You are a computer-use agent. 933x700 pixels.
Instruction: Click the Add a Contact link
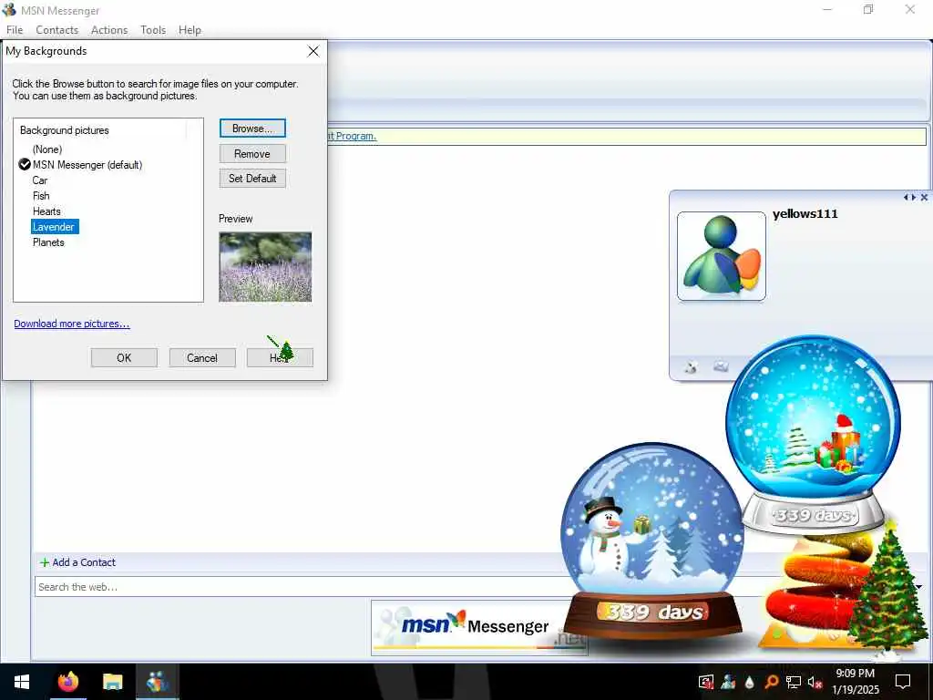coord(84,562)
